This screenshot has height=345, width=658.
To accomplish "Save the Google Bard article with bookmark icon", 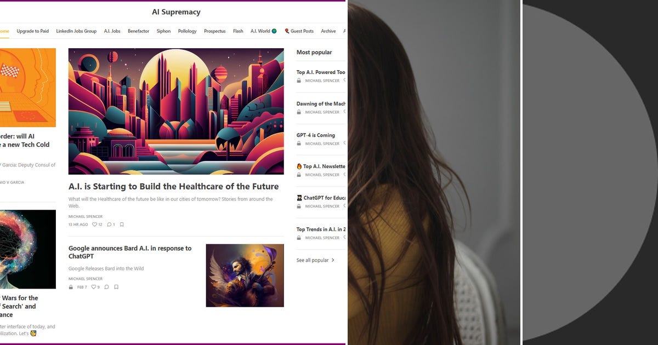I will click(x=116, y=287).
